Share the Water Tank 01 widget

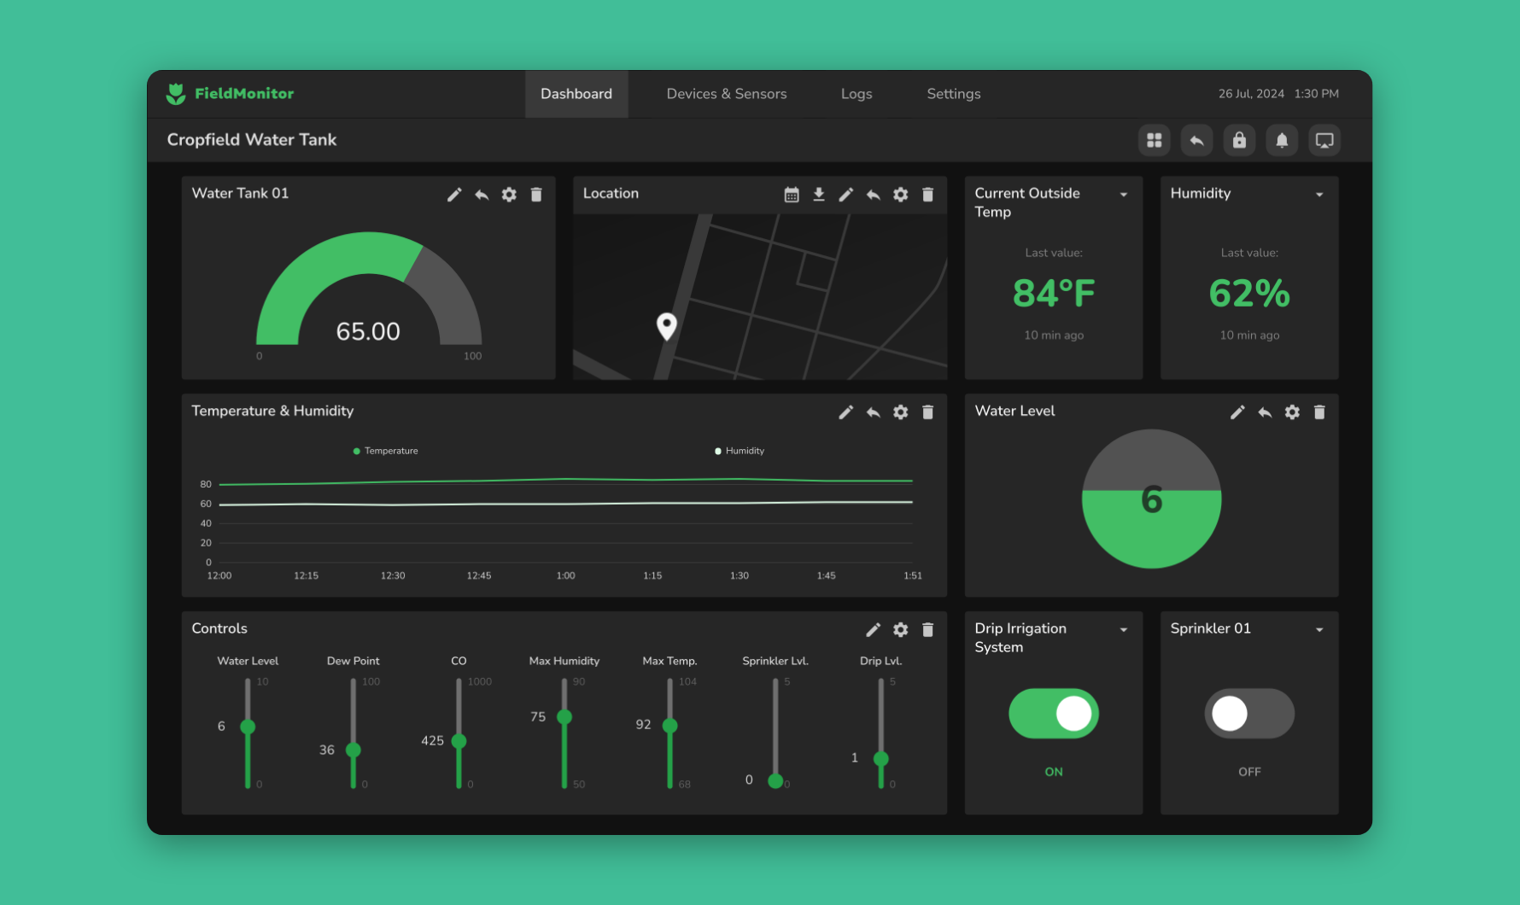[482, 195]
